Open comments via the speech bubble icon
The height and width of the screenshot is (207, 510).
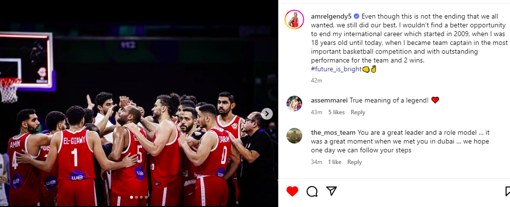(312, 191)
